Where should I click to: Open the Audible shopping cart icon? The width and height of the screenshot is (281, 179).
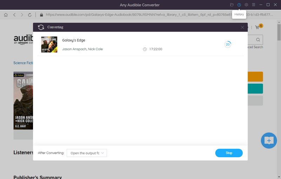point(257,27)
